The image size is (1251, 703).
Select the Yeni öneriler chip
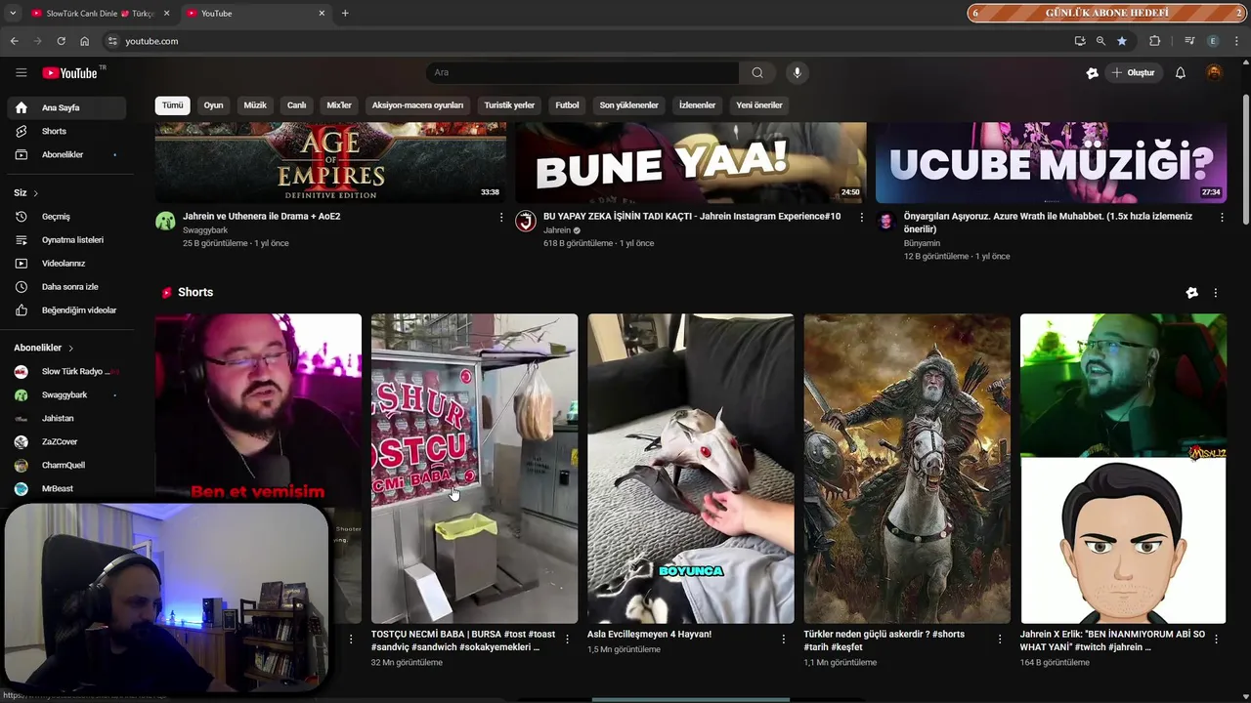click(759, 104)
